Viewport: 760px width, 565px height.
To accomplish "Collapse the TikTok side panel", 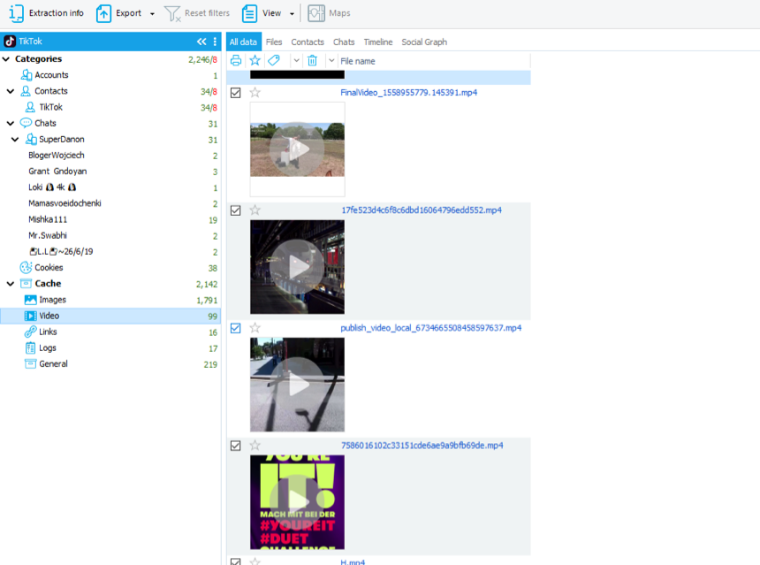I will pyautogui.click(x=201, y=42).
